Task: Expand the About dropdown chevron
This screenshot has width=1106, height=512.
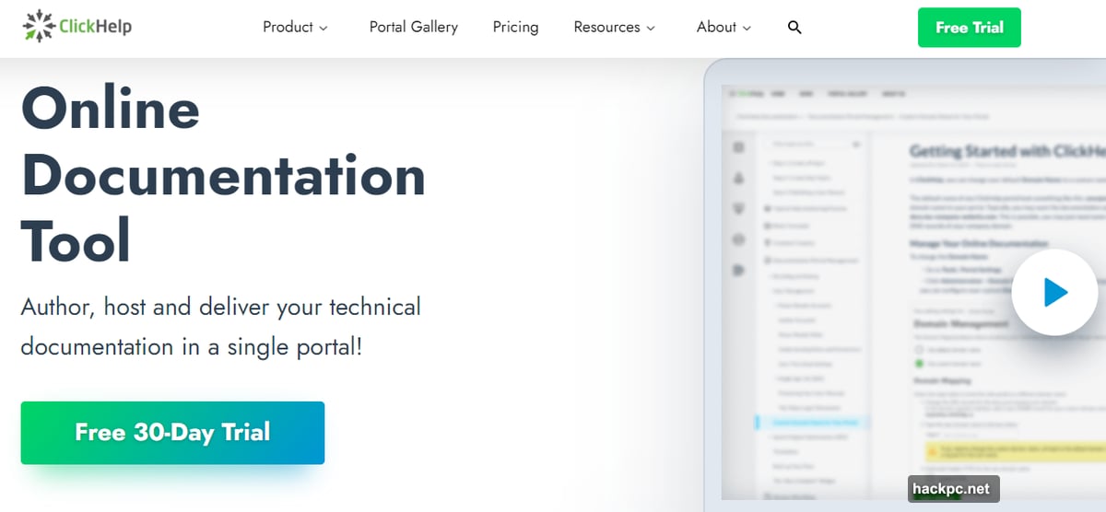Action: pos(747,29)
